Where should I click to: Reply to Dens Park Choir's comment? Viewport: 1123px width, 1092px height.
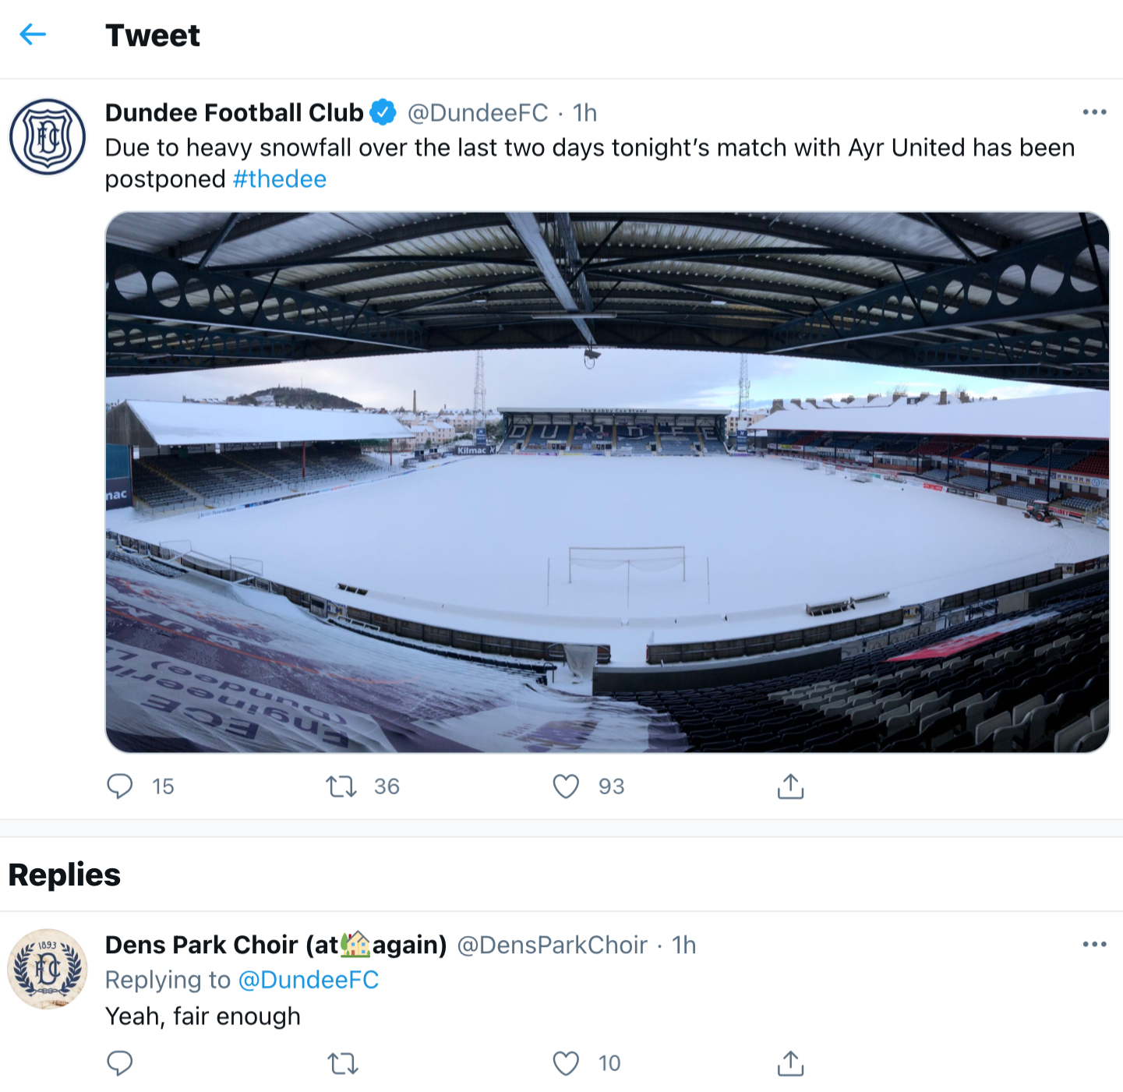click(120, 1063)
